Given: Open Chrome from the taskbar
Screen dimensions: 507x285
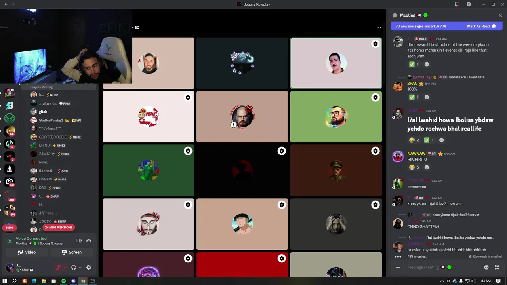Looking at the screenshot, I should tap(83, 281).
